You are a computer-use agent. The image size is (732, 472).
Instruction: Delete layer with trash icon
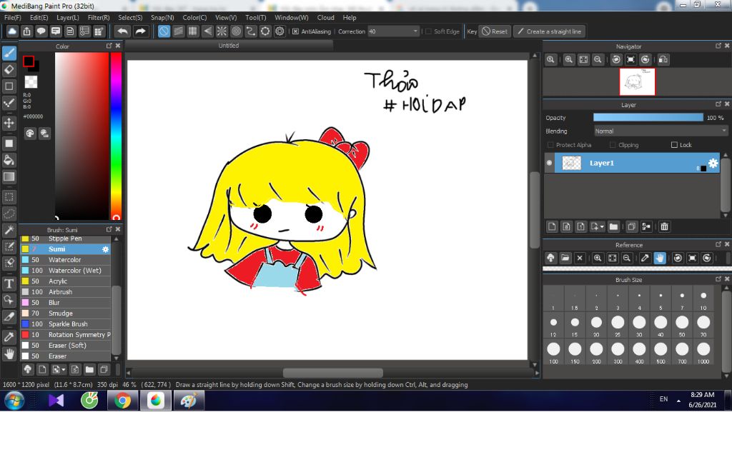664,226
